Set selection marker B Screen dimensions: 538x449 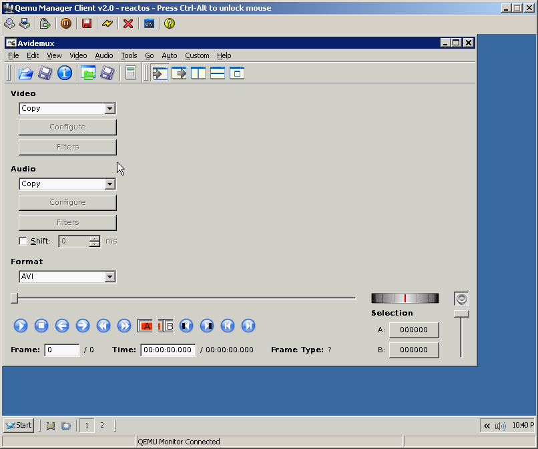pos(166,326)
